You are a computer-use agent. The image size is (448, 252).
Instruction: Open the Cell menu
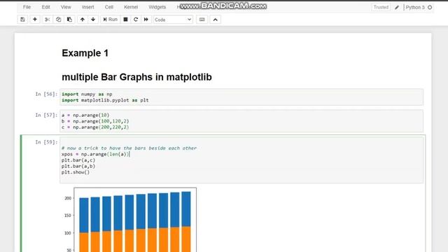[x=109, y=7]
